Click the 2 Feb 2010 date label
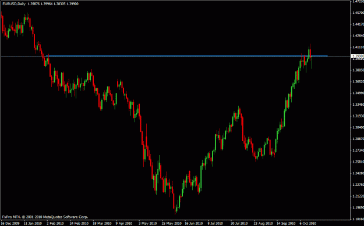 coord(55,224)
